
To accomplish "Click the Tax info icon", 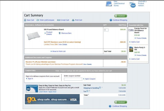I will (x=87, y=91).
